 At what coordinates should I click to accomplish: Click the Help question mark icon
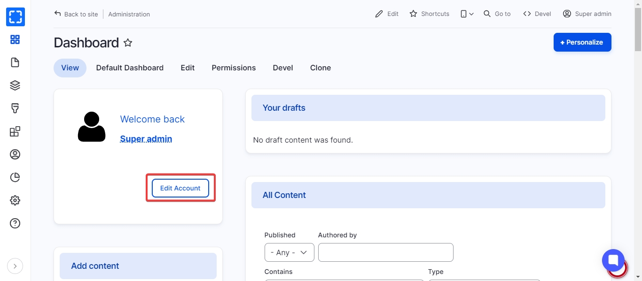click(15, 223)
